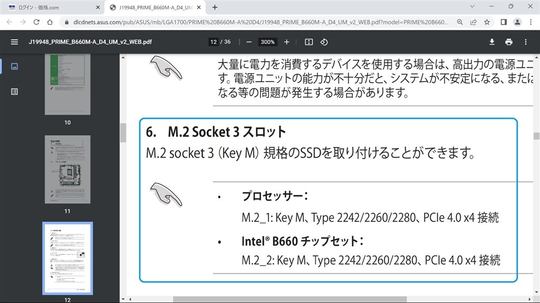
Task: Show thumbnails view in sidebar
Action: click(14, 66)
